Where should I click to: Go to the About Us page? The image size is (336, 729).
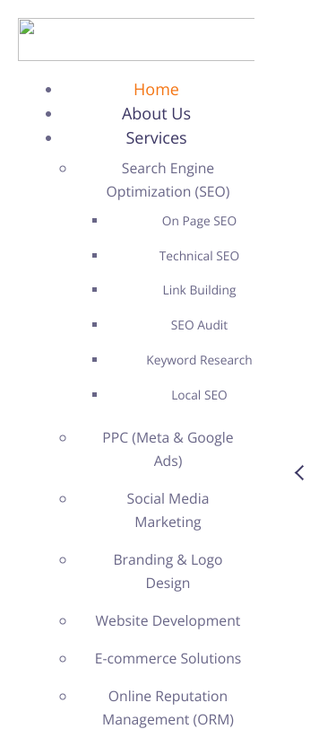(x=156, y=113)
